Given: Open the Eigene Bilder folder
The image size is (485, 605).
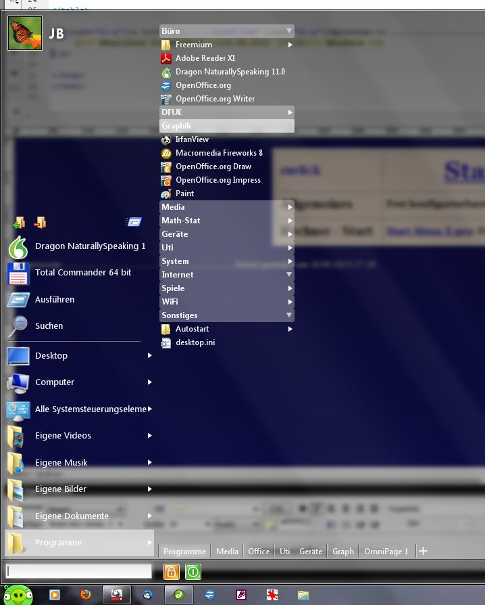Looking at the screenshot, I should [x=79, y=489].
